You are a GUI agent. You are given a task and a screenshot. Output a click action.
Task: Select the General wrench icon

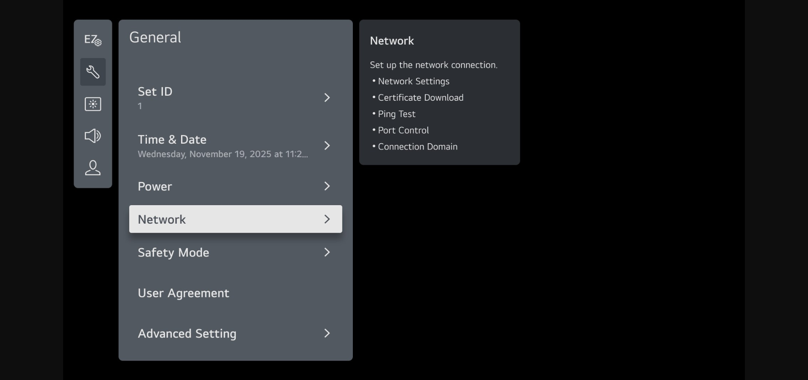click(93, 72)
